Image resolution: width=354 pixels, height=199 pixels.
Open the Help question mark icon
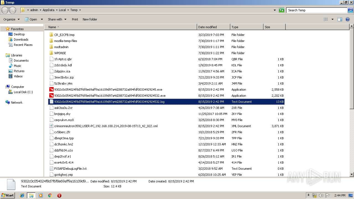348,19
